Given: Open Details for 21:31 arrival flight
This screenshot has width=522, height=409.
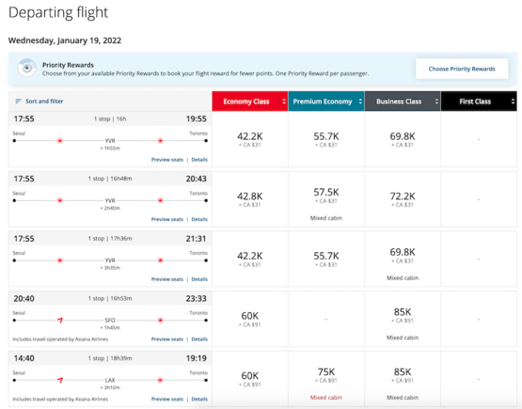Looking at the screenshot, I should click(x=199, y=279).
